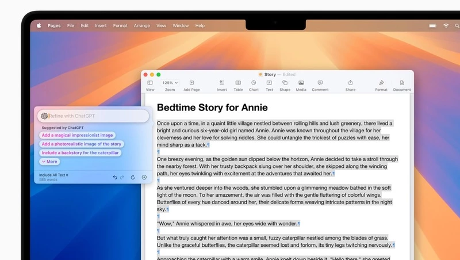Viewport: 460px width, 260px height.
Task: Toggle the Format sidebar
Action: coord(381,83)
